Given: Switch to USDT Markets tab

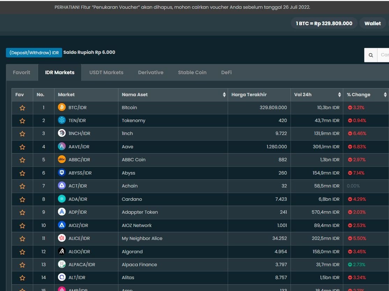Looking at the screenshot, I should (106, 72).
